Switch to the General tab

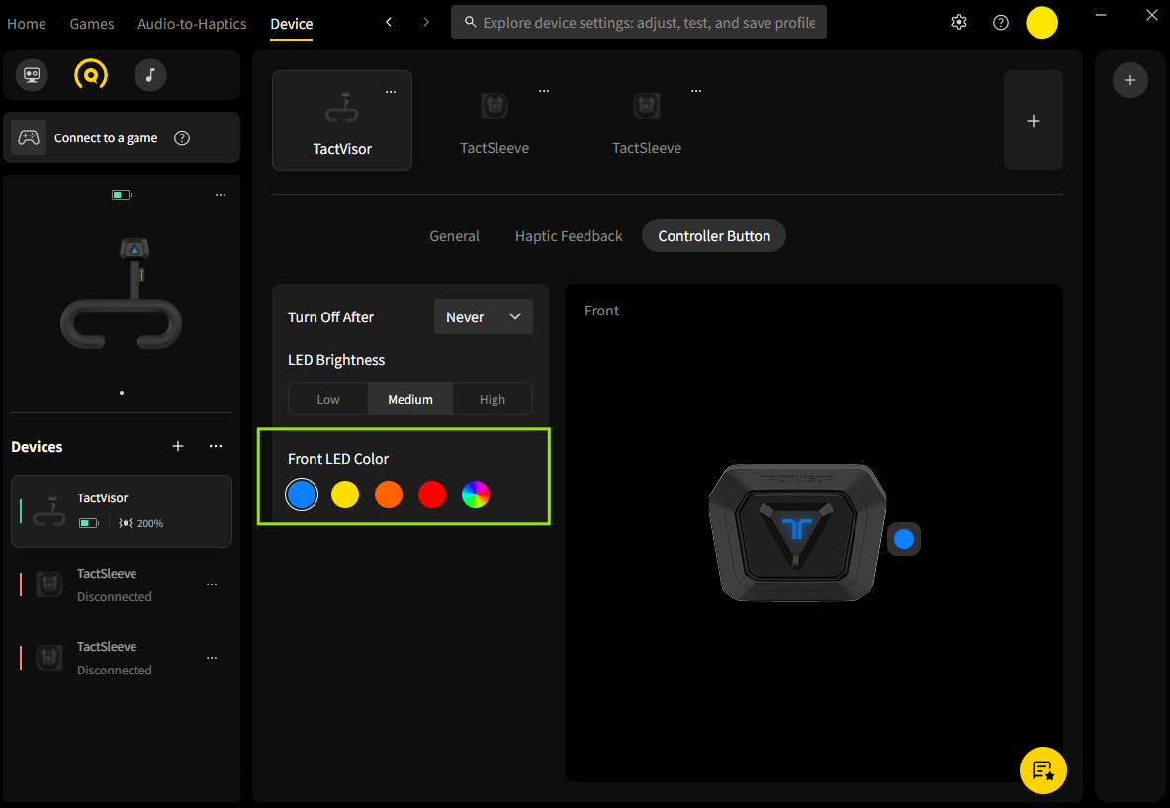[x=454, y=235]
